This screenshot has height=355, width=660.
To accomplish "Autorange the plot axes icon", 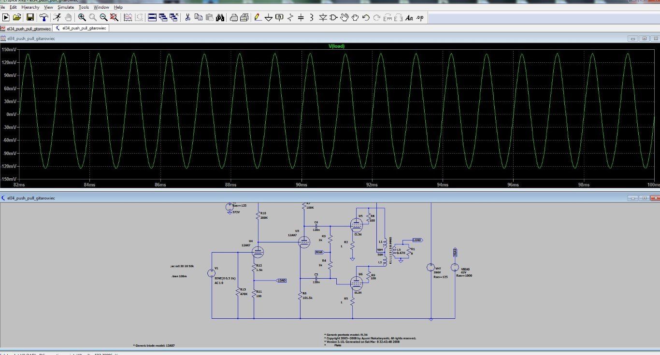I will pos(128,17).
